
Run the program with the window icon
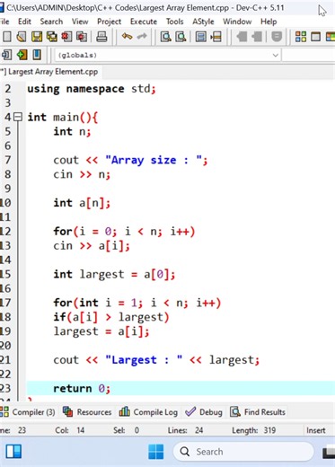click(315, 37)
